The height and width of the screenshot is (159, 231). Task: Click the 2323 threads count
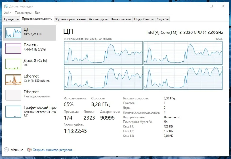point(89,118)
